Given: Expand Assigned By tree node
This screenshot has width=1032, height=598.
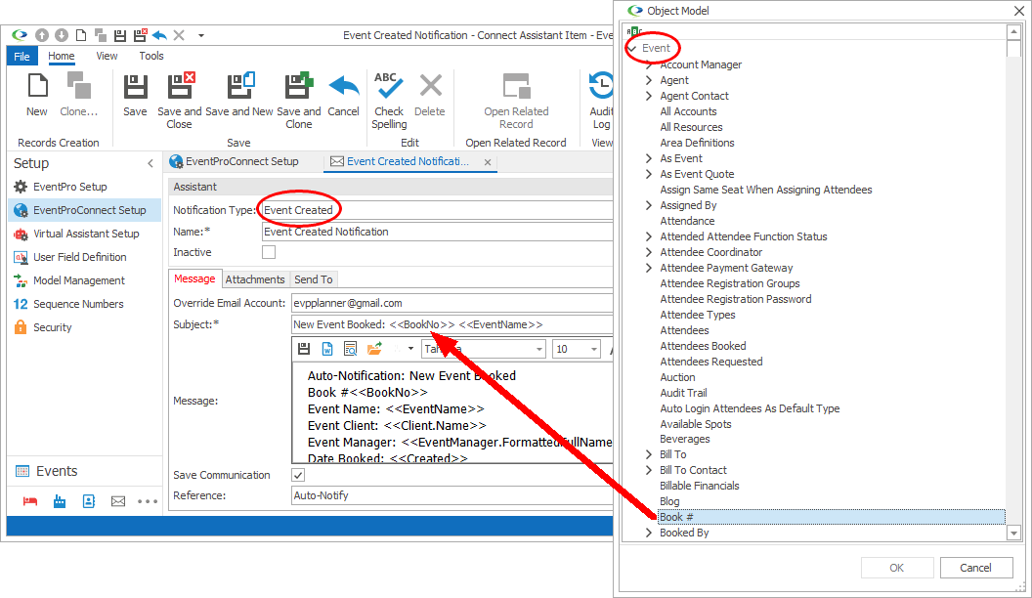Looking at the screenshot, I should point(649,205).
